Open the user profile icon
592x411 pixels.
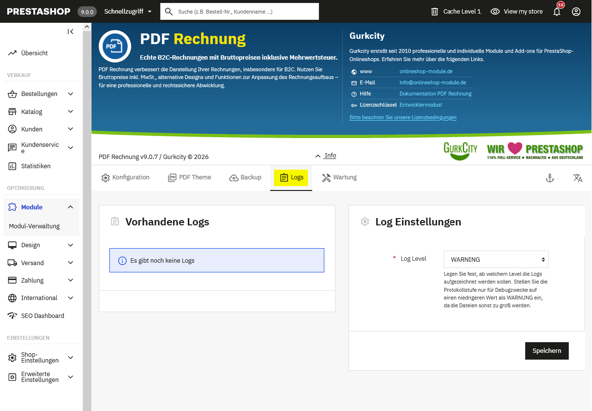pos(576,12)
